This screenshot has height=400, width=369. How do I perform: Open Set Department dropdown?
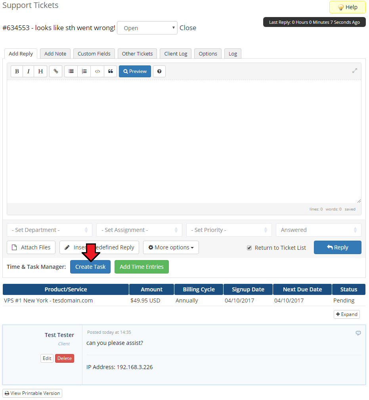pos(50,230)
